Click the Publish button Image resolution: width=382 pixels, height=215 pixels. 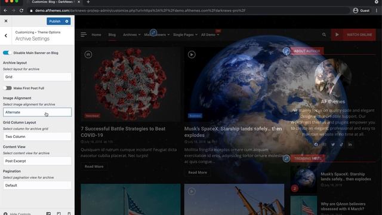[x=55, y=21]
